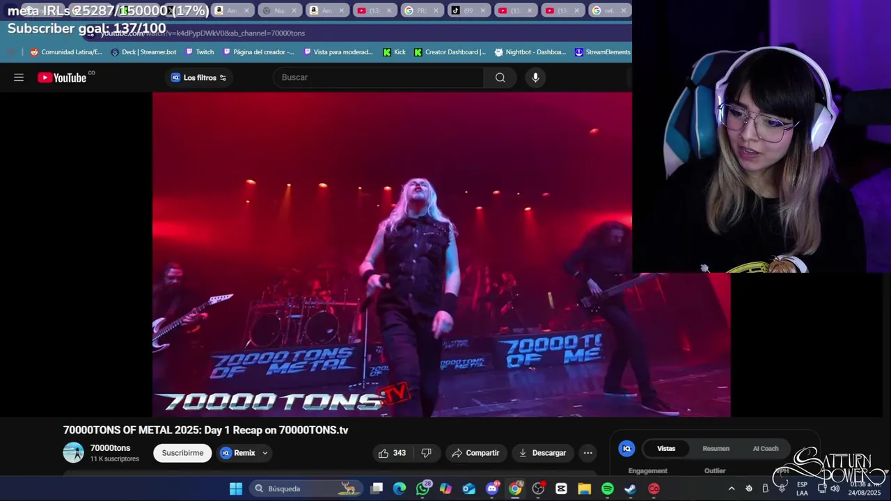Click the Outlier label in vidIQ panel
Viewport: 891px width, 501px height.
pyautogui.click(x=715, y=471)
